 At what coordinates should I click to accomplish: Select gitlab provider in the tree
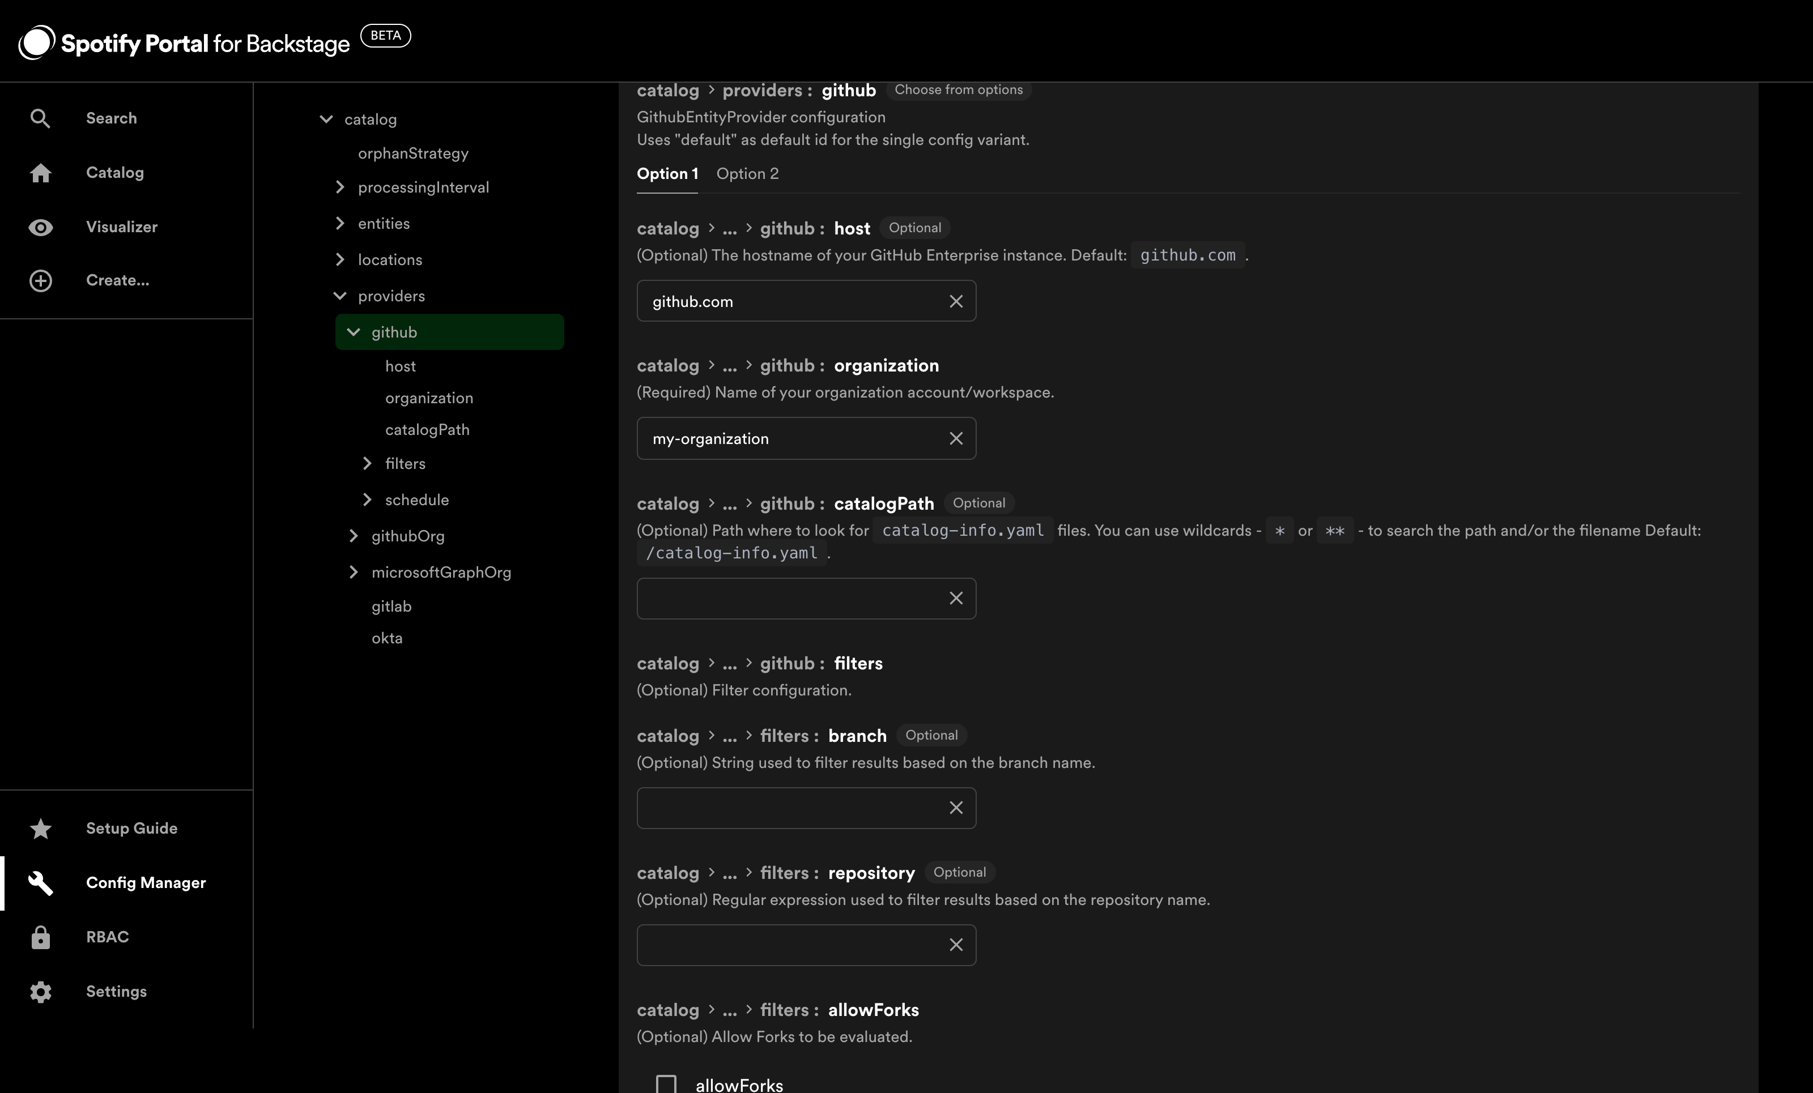point(391,606)
